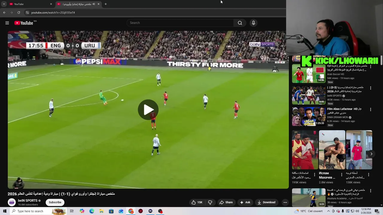Open Arab Soccer HD Morocco Algeria video thumbnail
The height and width of the screenshot is (215, 383).
(x=308, y=74)
